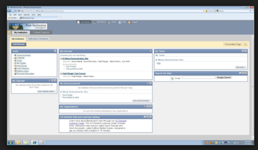Open the Send Email tool link
Viewport: 258px width, 150px height.
click(22, 66)
